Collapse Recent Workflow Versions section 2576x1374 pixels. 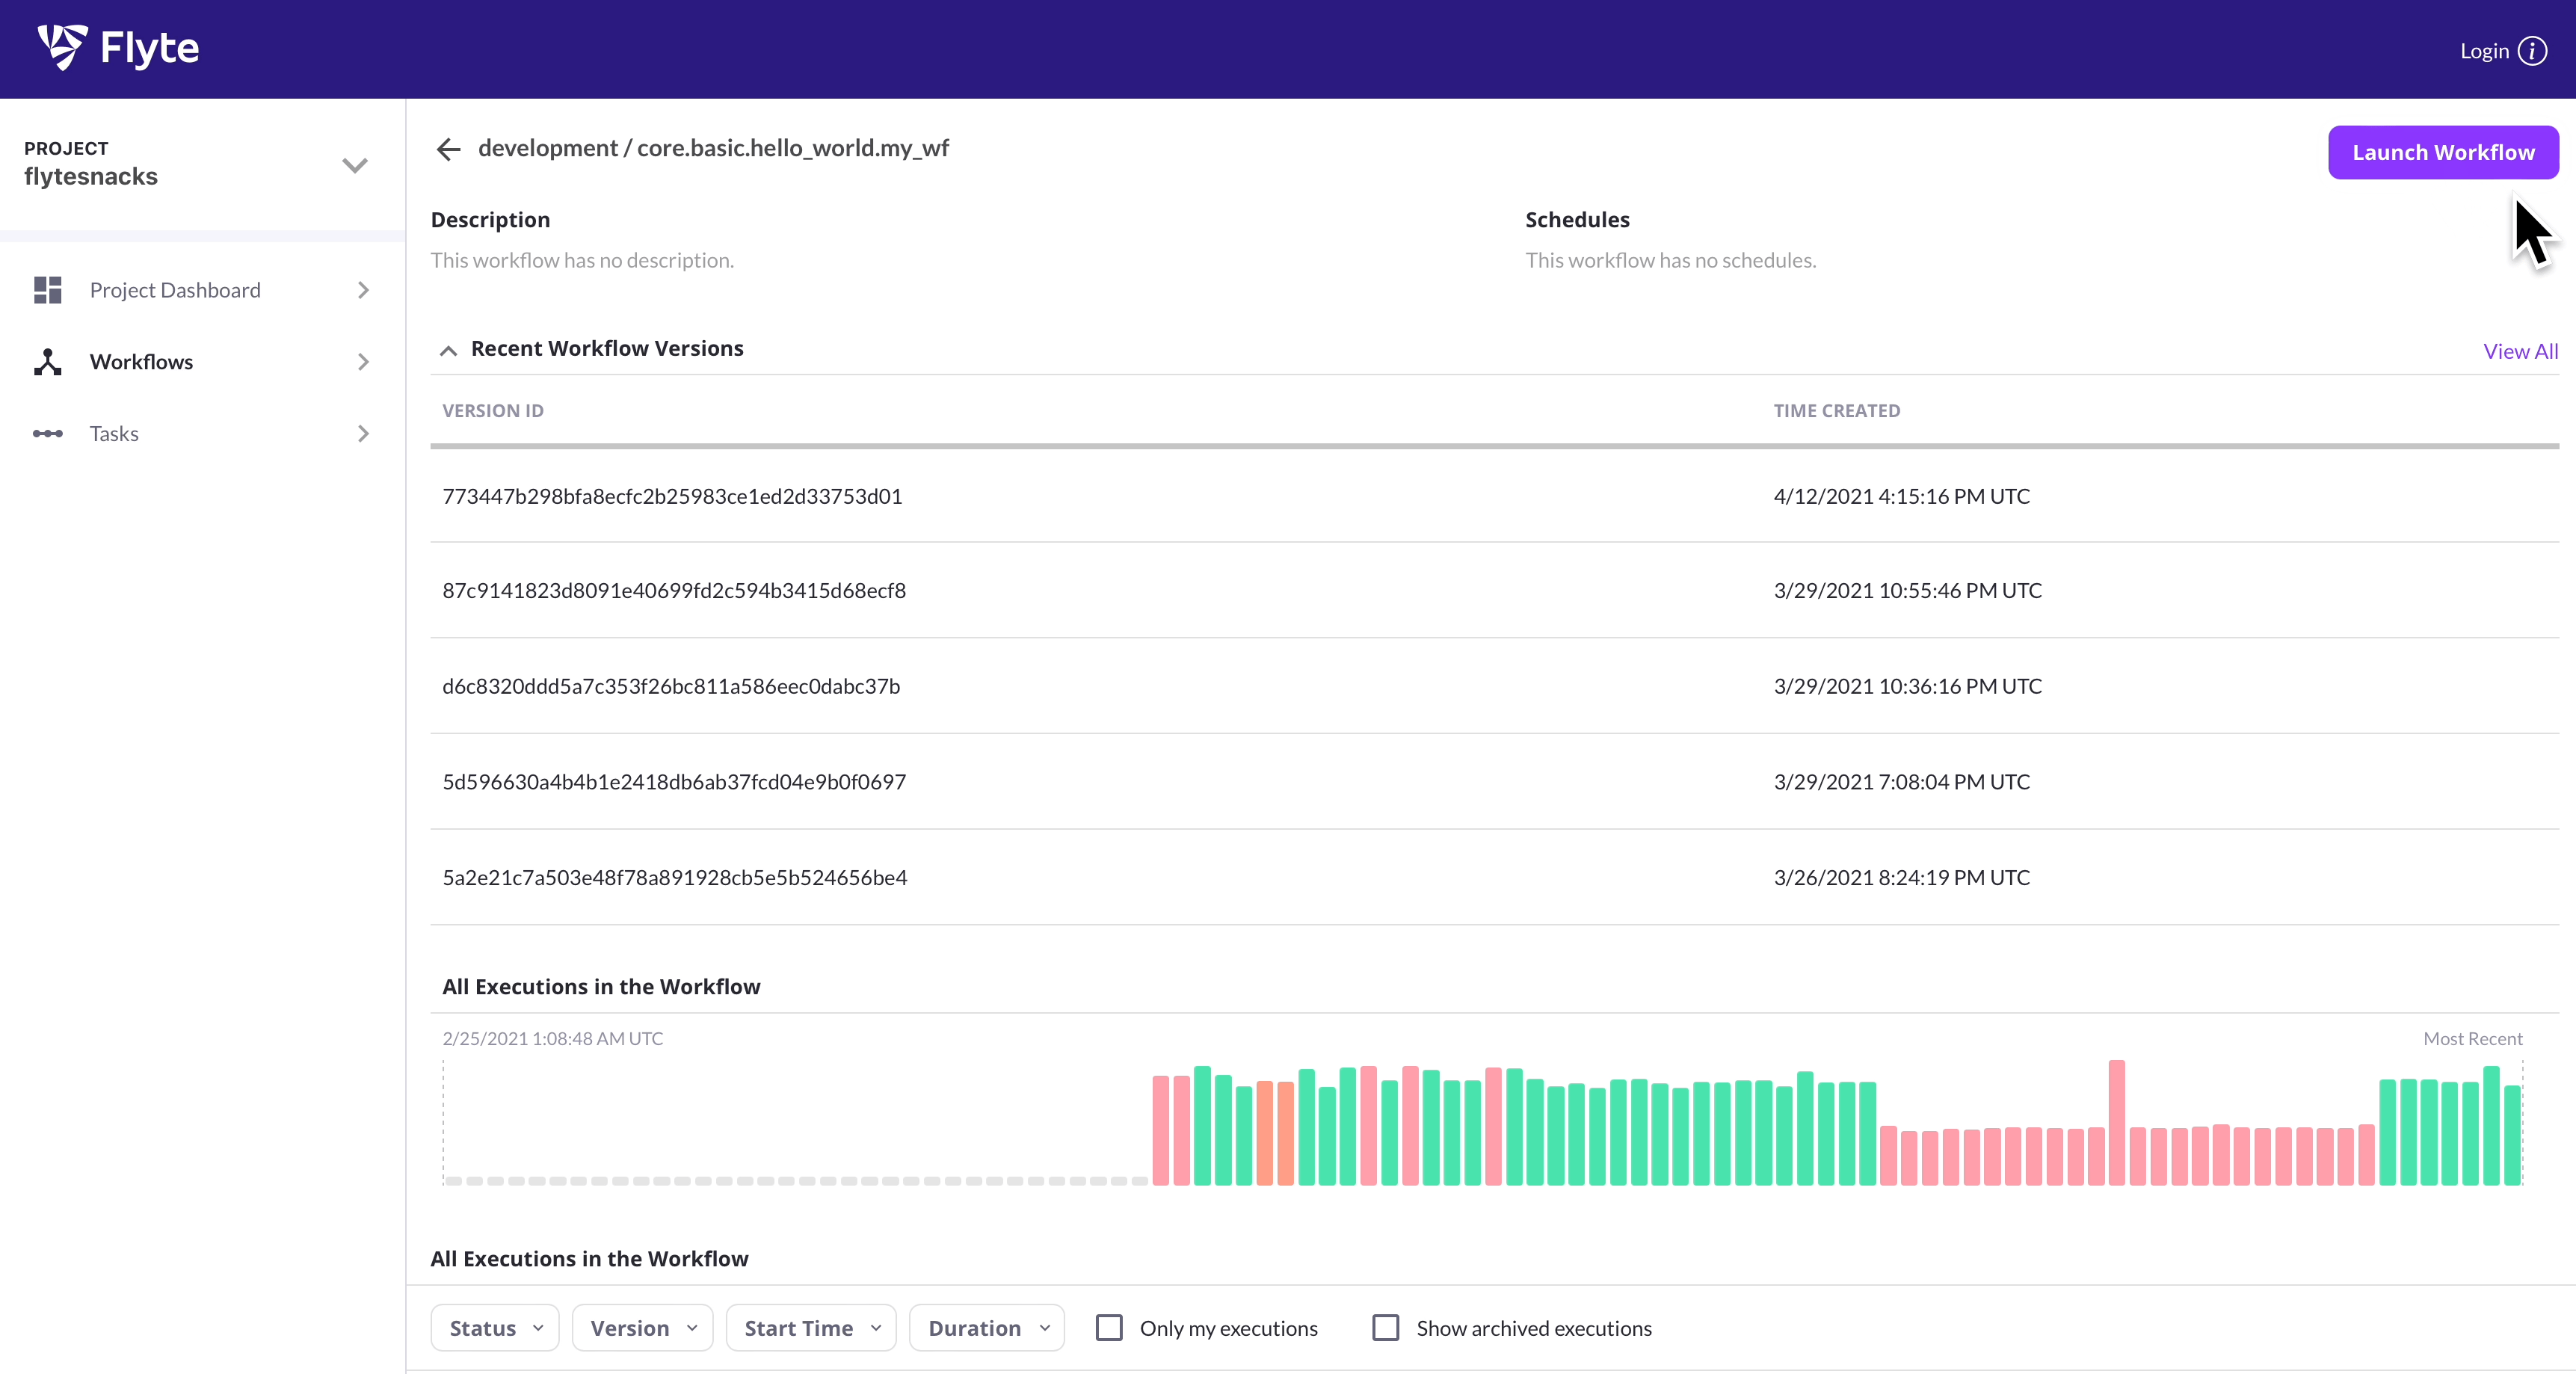coord(448,350)
